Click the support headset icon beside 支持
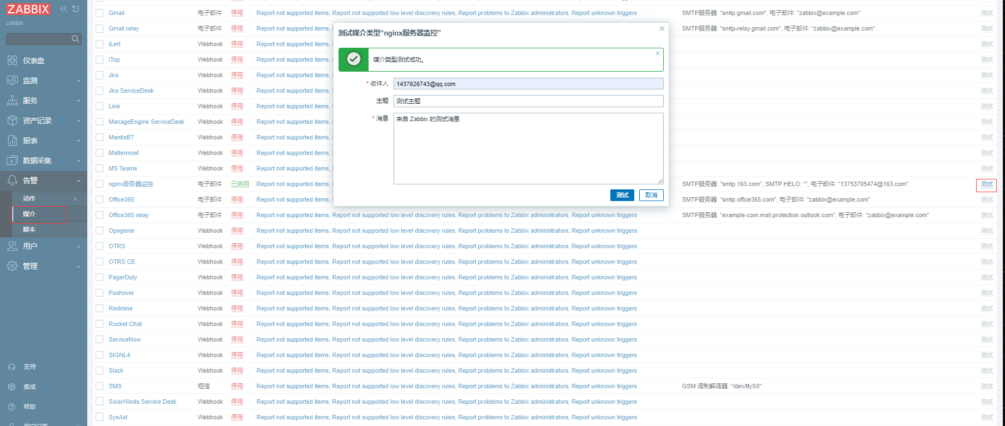 (x=12, y=367)
